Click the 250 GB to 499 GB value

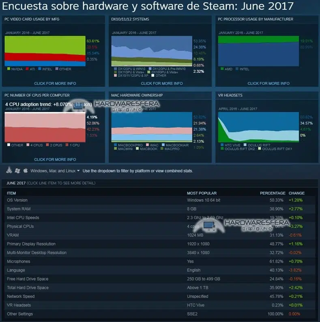click(204, 279)
